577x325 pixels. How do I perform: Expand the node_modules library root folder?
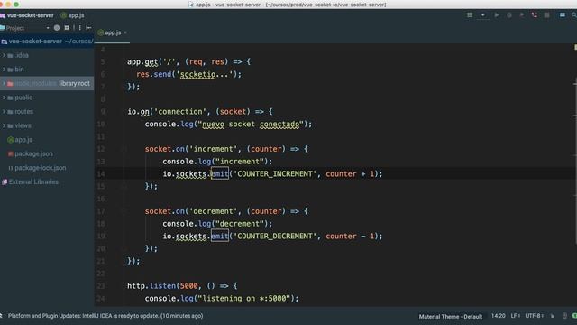click(x=4, y=84)
